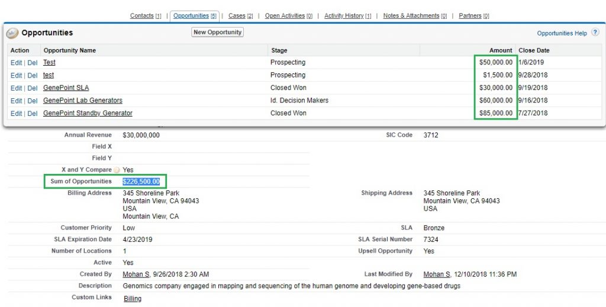Click the Genomics company description text
The height and width of the screenshot is (307, 606).
(x=291, y=286)
